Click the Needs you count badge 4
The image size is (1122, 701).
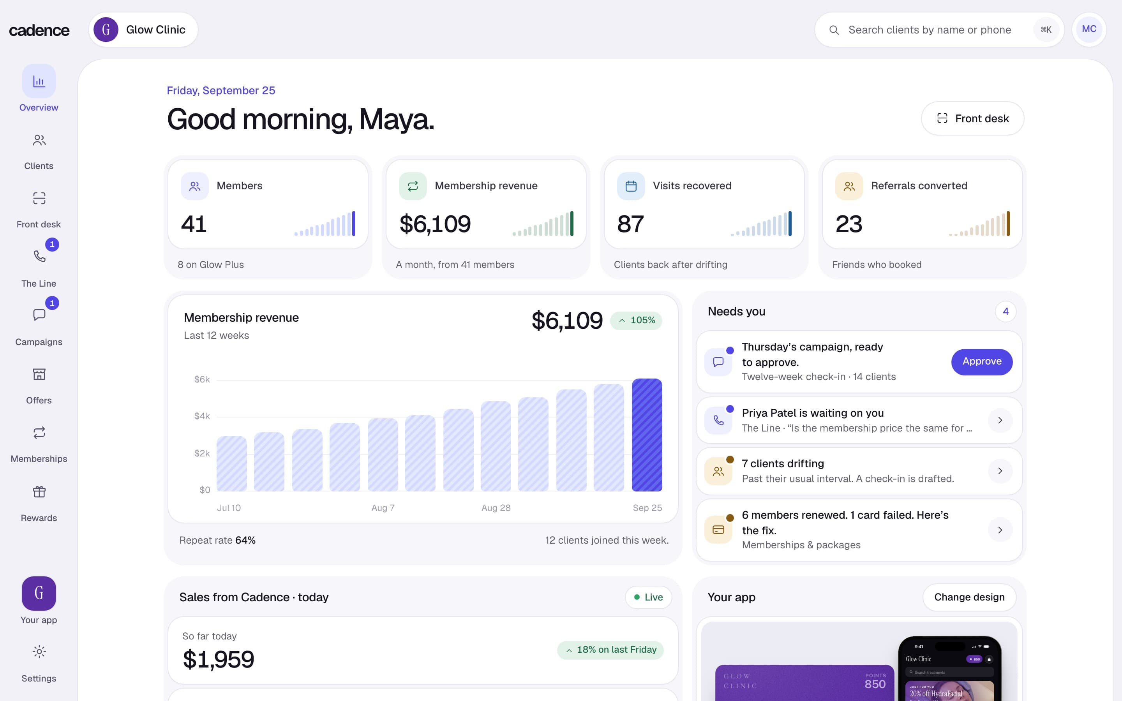1005,312
